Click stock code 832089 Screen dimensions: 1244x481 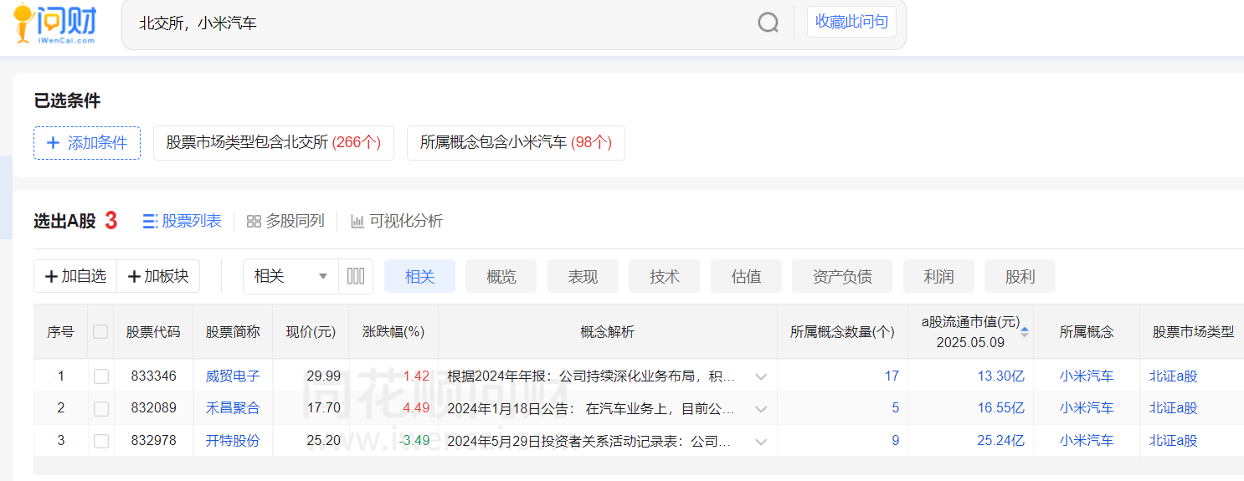click(154, 408)
